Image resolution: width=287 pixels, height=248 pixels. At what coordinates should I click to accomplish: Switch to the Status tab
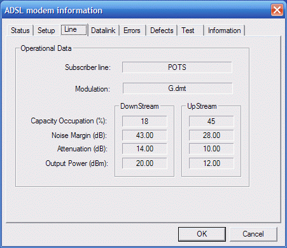(20, 31)
